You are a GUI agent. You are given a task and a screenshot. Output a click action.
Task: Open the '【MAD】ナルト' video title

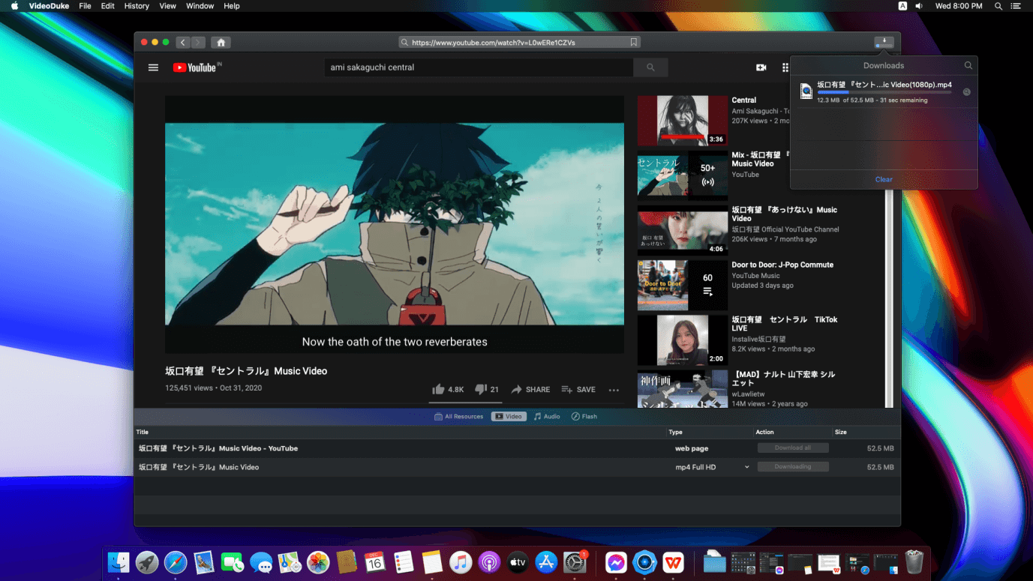click(x=783, y=379)
